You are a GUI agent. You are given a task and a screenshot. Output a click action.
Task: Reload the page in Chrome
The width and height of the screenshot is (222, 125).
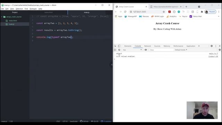pos(125,12)
